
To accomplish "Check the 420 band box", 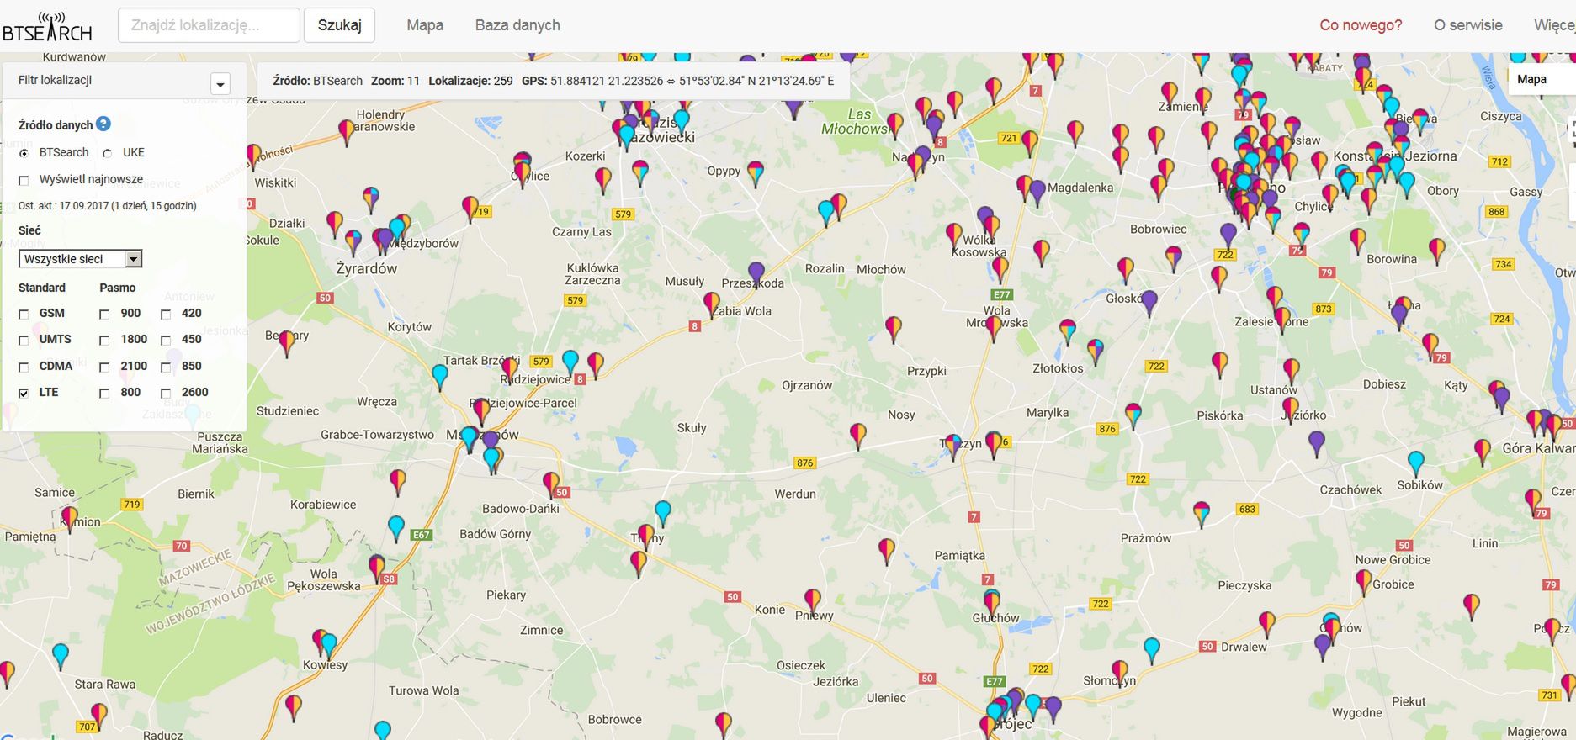I will pos(166,314).
